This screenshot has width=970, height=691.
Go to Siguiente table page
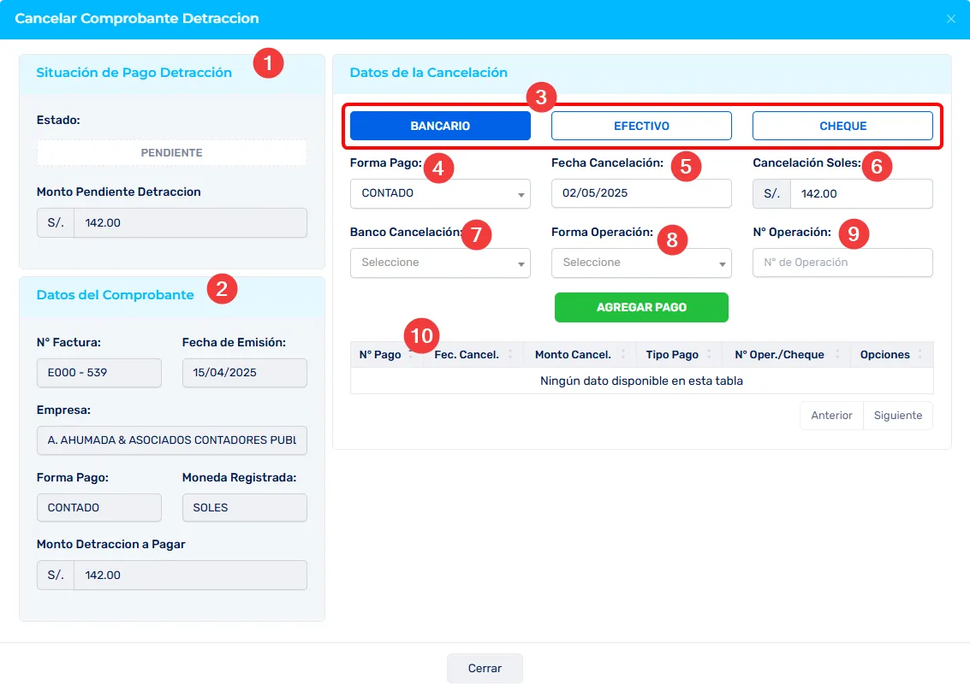pos(897,416)
